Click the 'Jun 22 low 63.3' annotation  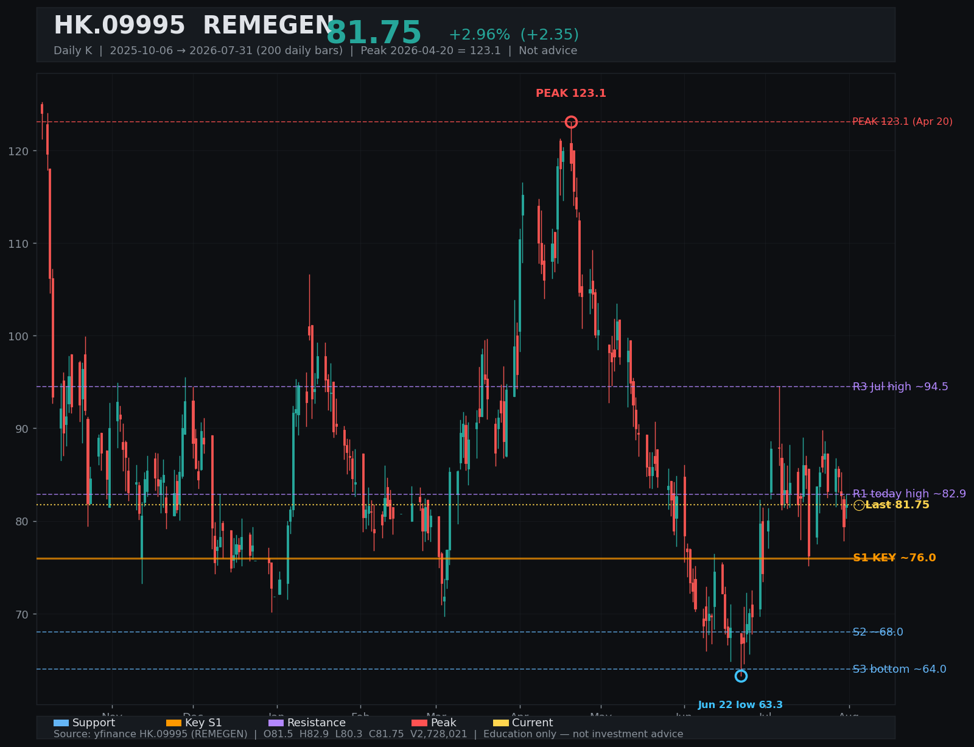(740, 705)
